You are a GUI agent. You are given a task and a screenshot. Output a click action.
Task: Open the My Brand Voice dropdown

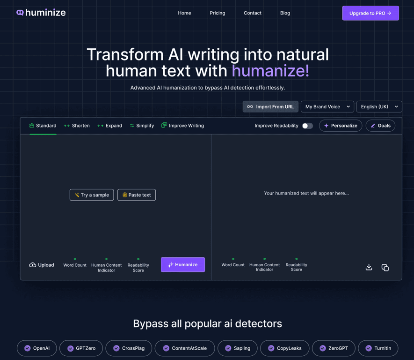pos(327,106)
